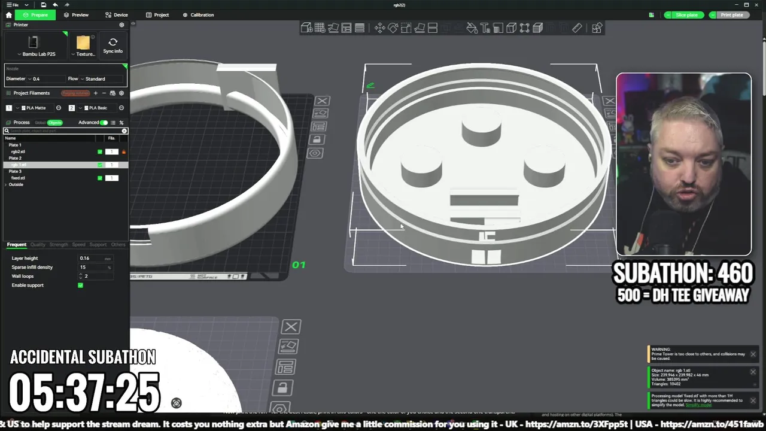
Task: Toggle the Advanced switch
Action: 104,122
